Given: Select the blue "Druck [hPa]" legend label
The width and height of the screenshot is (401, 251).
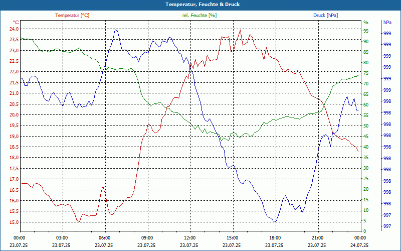Looking at the screenshot, I should [x=325, y=16].
